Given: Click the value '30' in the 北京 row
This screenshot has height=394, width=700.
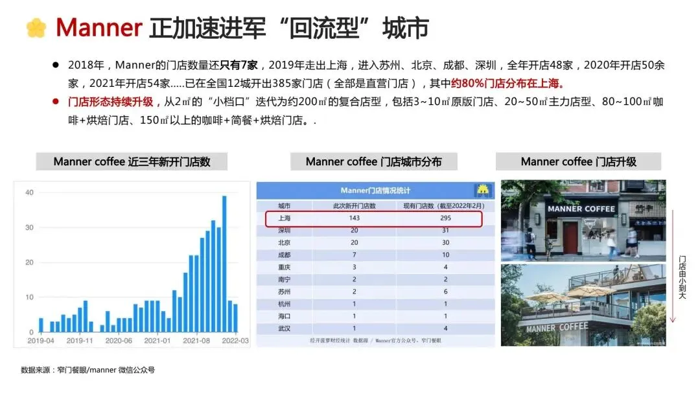Looking at the screenshot, I should click(445, 243).
